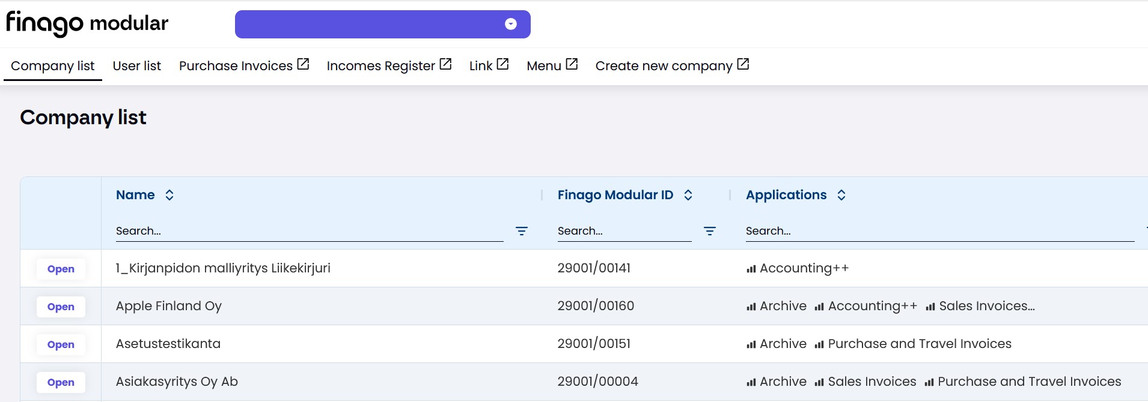This screenshot has height=402, width=1148.
Task: Click Purchase and Travel Invoices icon in Asetustestikanta row
Action: 819,345
